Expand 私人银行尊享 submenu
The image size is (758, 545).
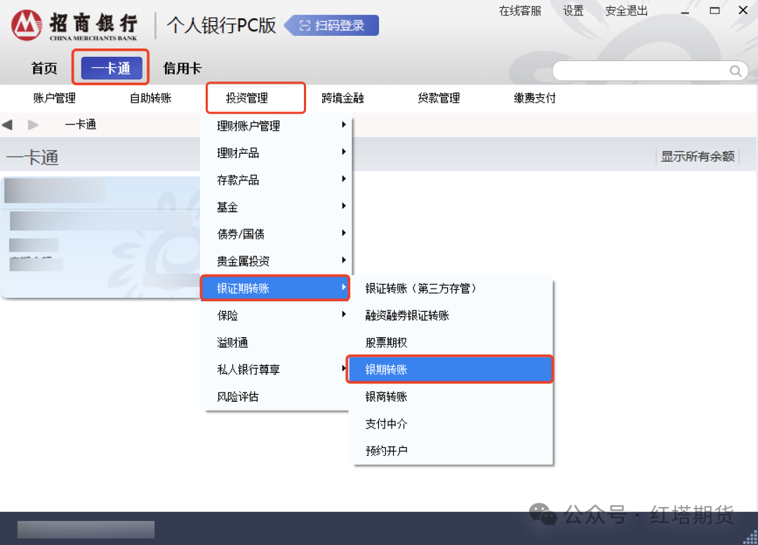click(x=276, y=369)
